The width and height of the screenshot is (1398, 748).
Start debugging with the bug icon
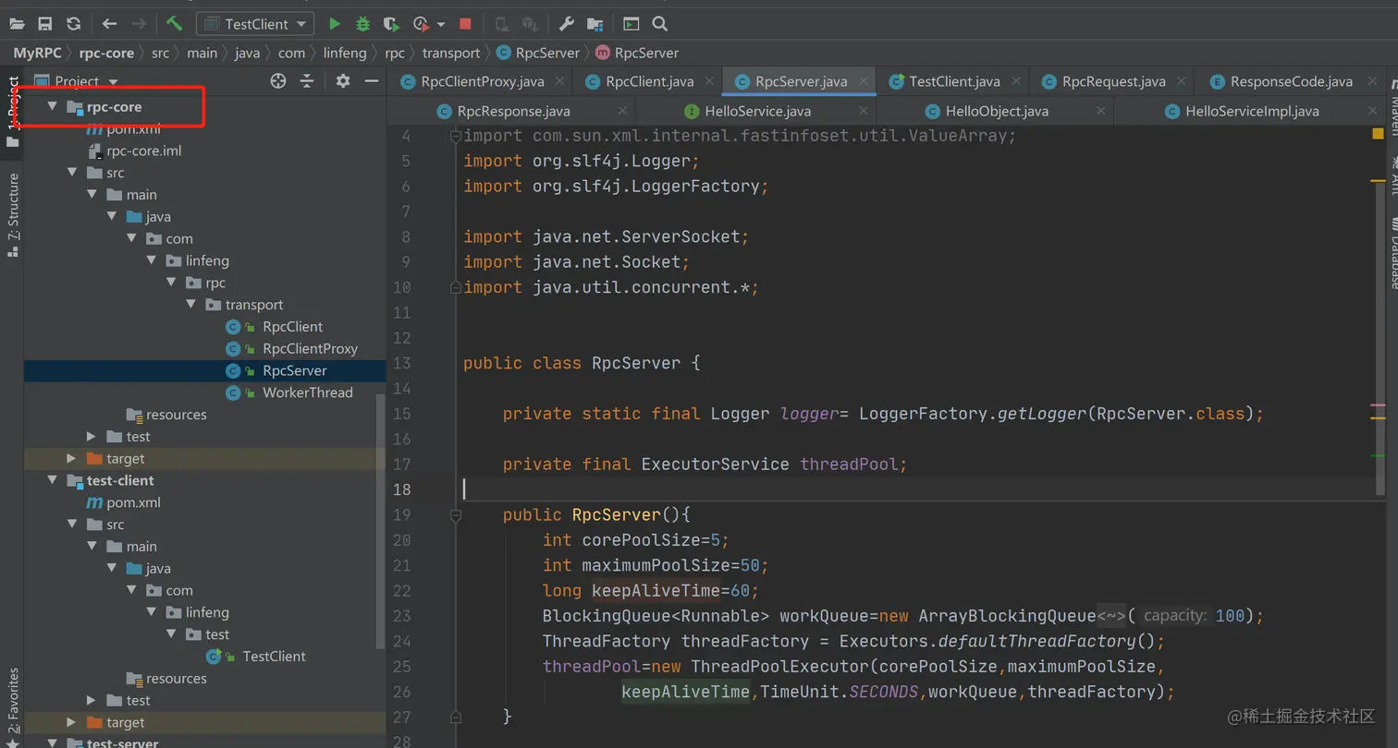point(362,24)
